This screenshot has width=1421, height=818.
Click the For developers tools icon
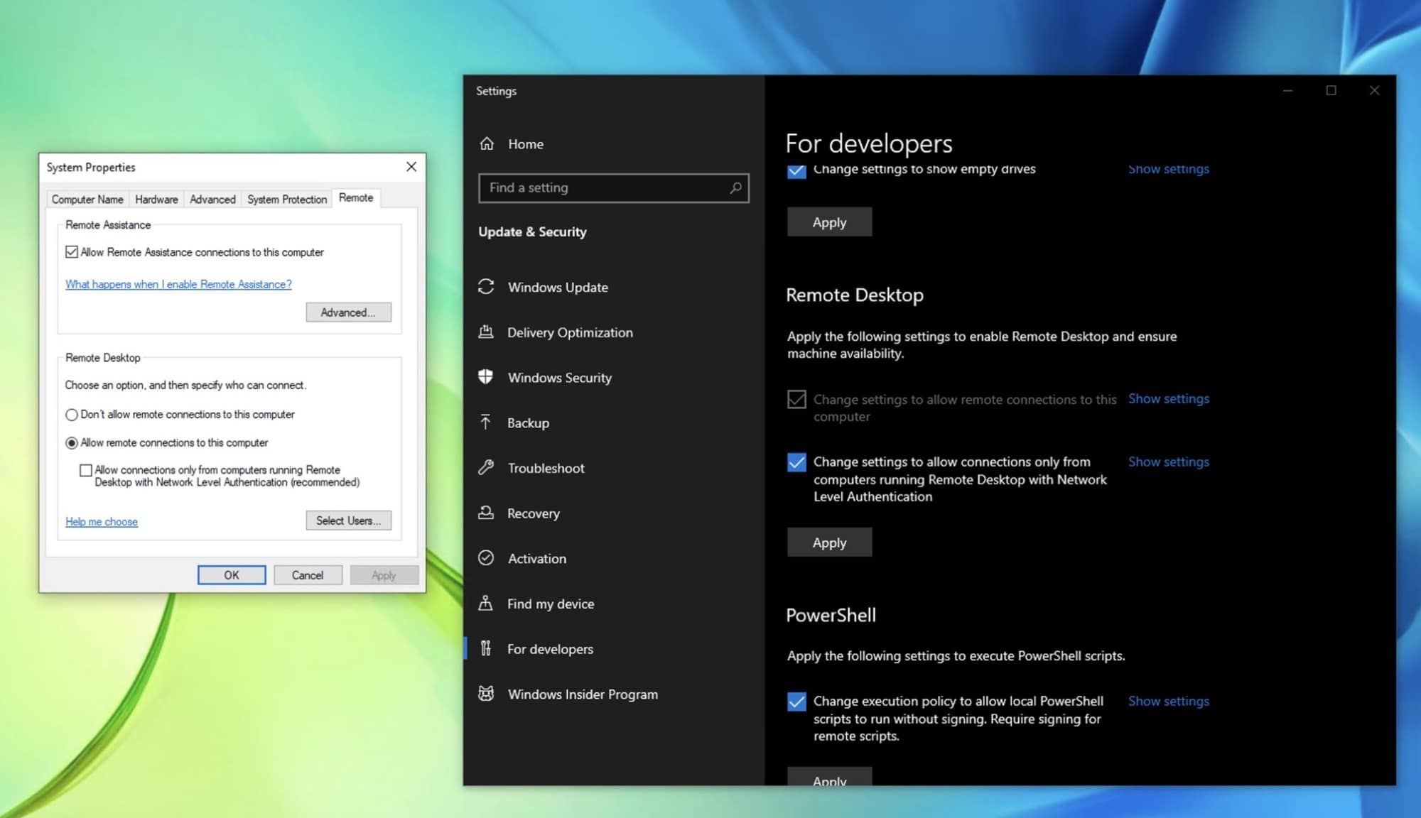pos(486,648)
